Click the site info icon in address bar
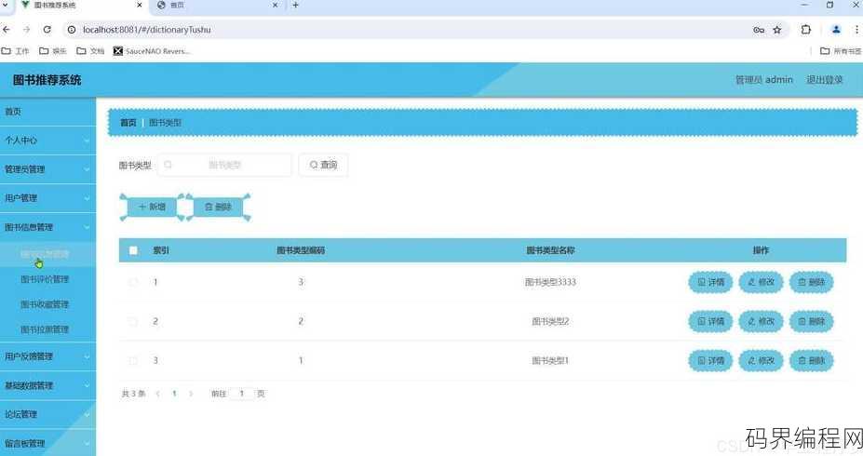 click(72, 30)
